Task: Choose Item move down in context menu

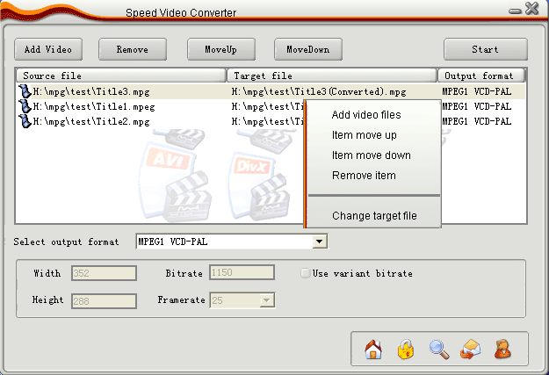Action: point(372,155)
